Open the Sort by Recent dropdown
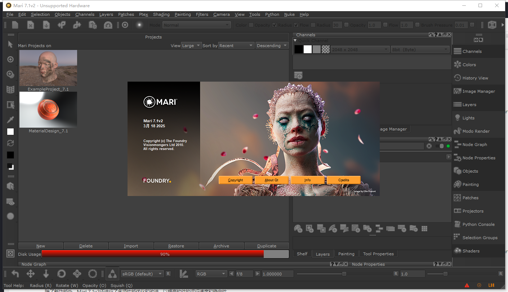Image resolution: width=508 pixels, height=292 pixels. tap(236, 46)
